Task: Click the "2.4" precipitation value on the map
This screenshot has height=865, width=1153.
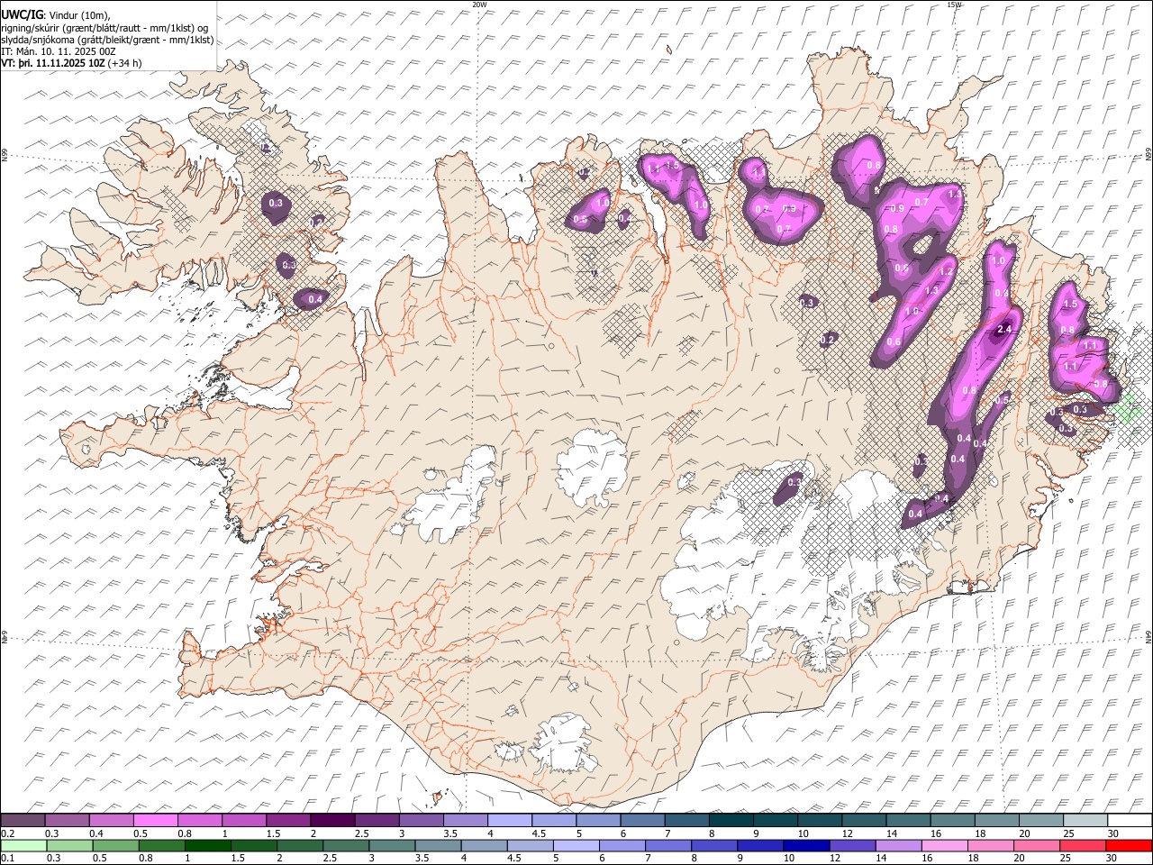Action: click(1006, 331)
